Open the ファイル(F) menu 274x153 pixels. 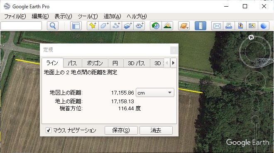15,17
